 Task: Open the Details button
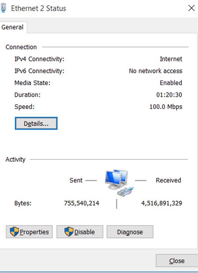pos(36,123)
